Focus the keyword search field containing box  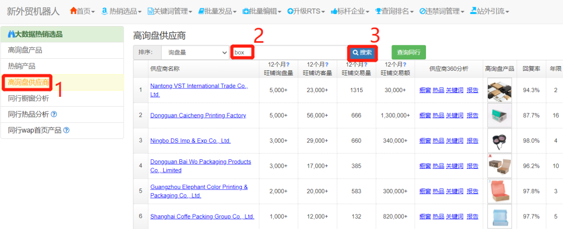click(288, 53)
